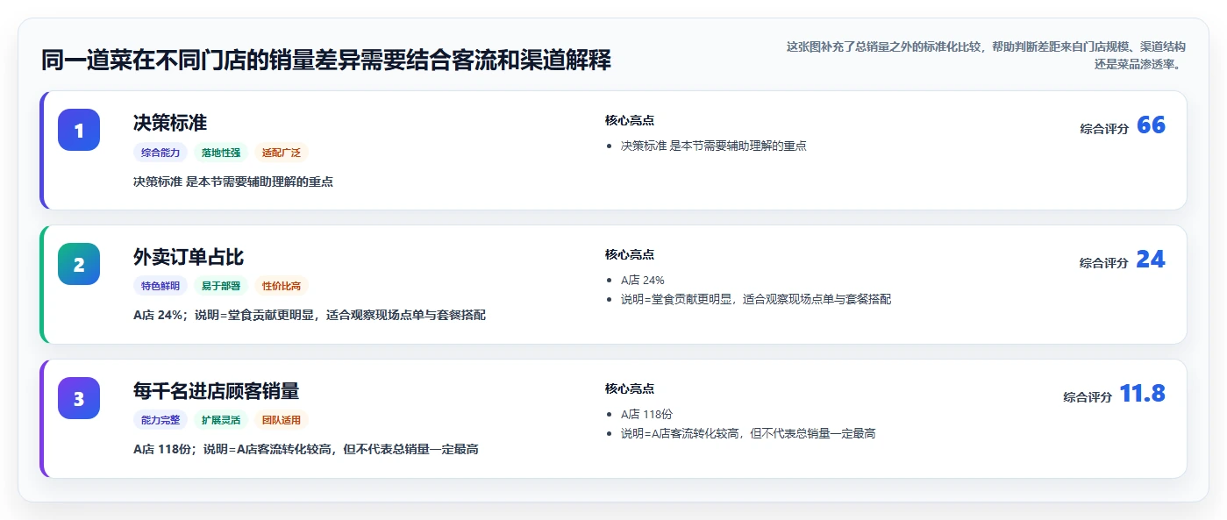The image size is (1227, 520).
Task: Click the score value 66
Action: 1151,125
